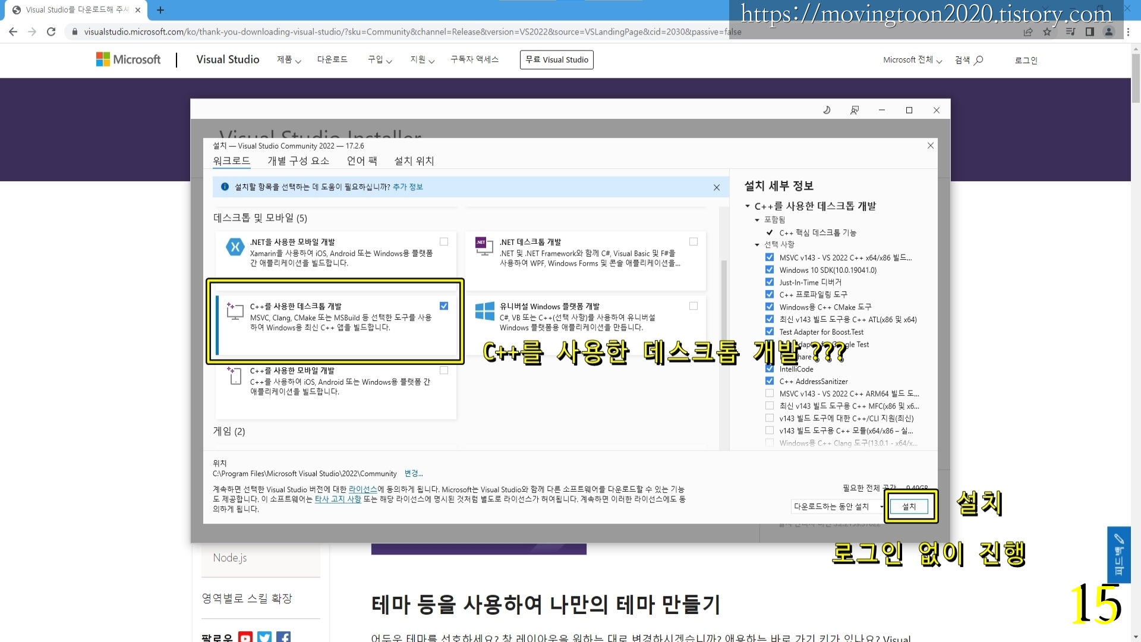The height and width of the screenshot is (642, 1141).
Task: Click the browser forward arrow
Action: pos(32,32)
